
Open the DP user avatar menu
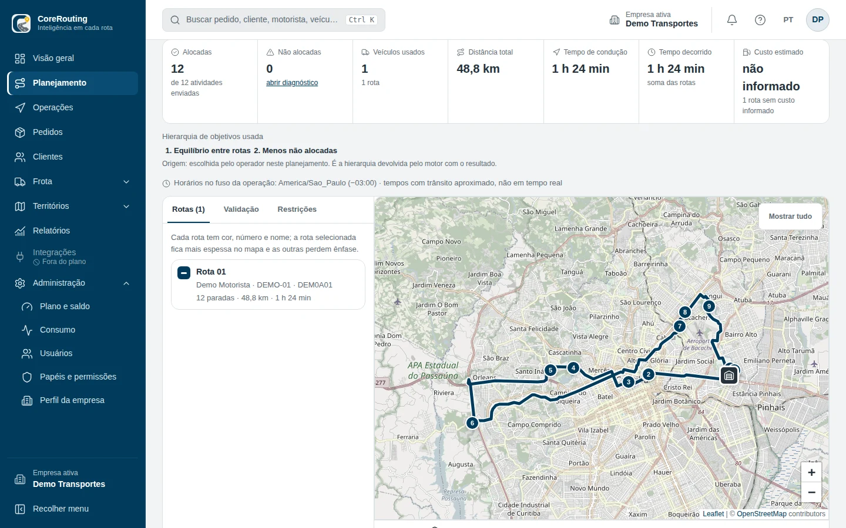click(x=818, y=20)
